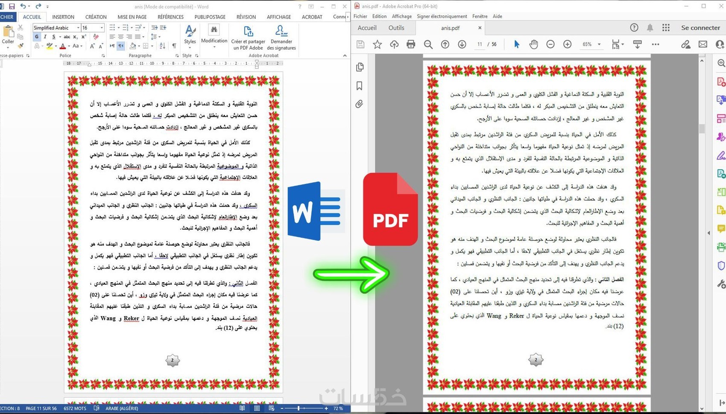Redo the action in Word's quick access toolbar
Screen dimensions: 726x414
click(38, 6)
